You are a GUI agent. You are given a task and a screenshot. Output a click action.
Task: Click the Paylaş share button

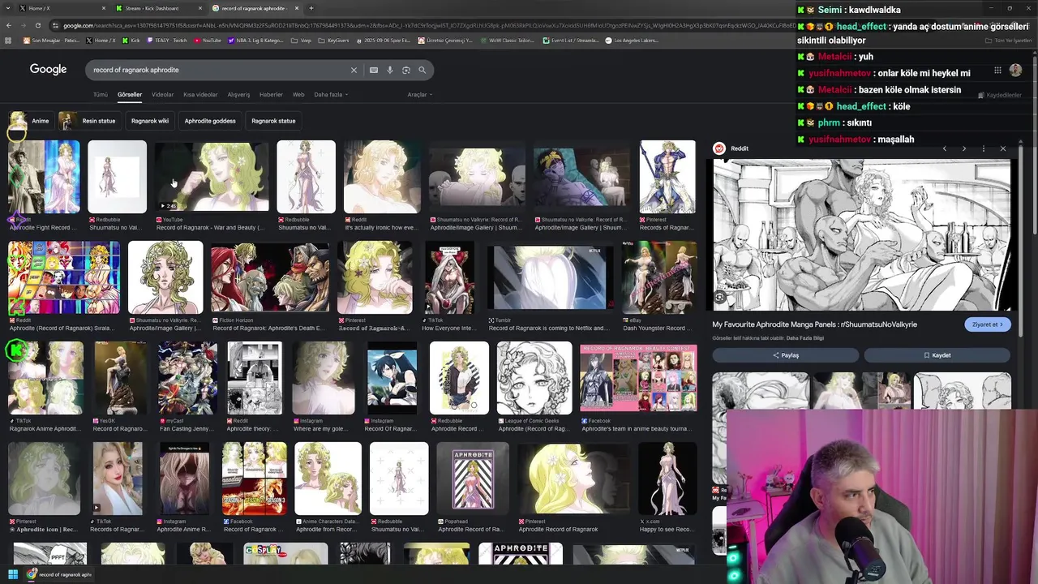[785, 355]
